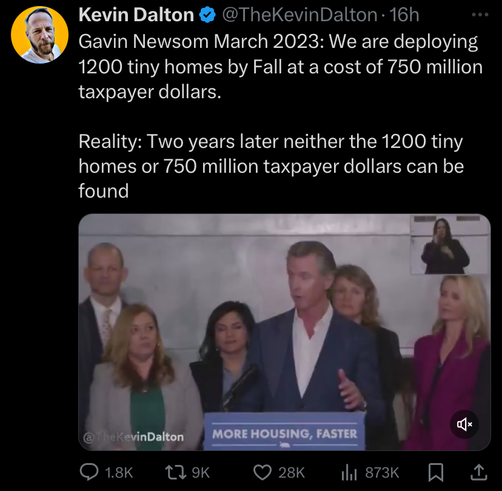502x491 pixels.
Task: Click the Kevin Dalton display name
Action: [136, 15]
